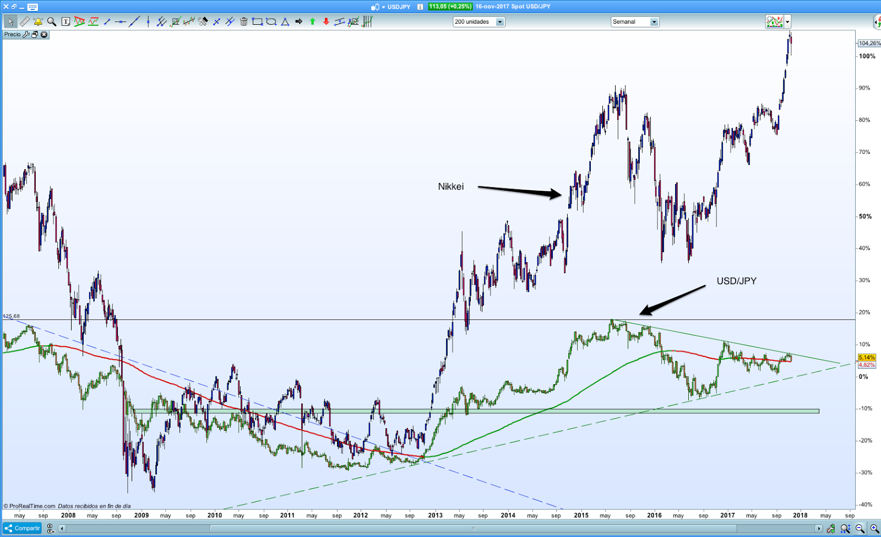Choose the regression line tool
Viewport: 881px width, 537px height.
click(x=189, y=22)
